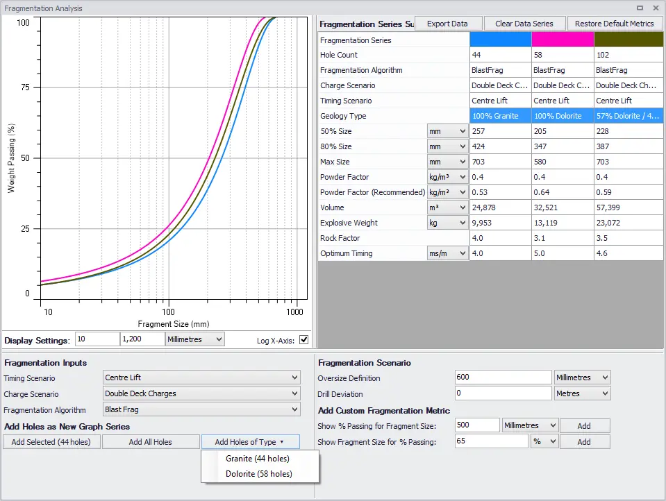Open the ms/m dropdown for Optimum Timing

pyautogui.click(x=447, y=253)
